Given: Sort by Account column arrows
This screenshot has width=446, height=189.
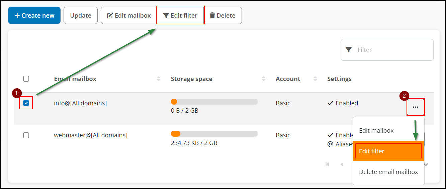Looking at the screenshot, I should [315, 79].
